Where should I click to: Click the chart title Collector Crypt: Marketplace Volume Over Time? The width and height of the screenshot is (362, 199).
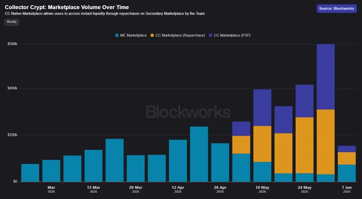[67, 7]
